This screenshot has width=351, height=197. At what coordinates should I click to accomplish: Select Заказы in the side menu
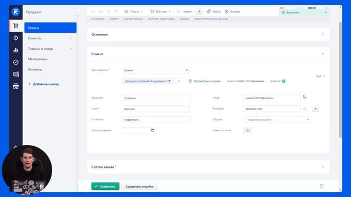50,28
